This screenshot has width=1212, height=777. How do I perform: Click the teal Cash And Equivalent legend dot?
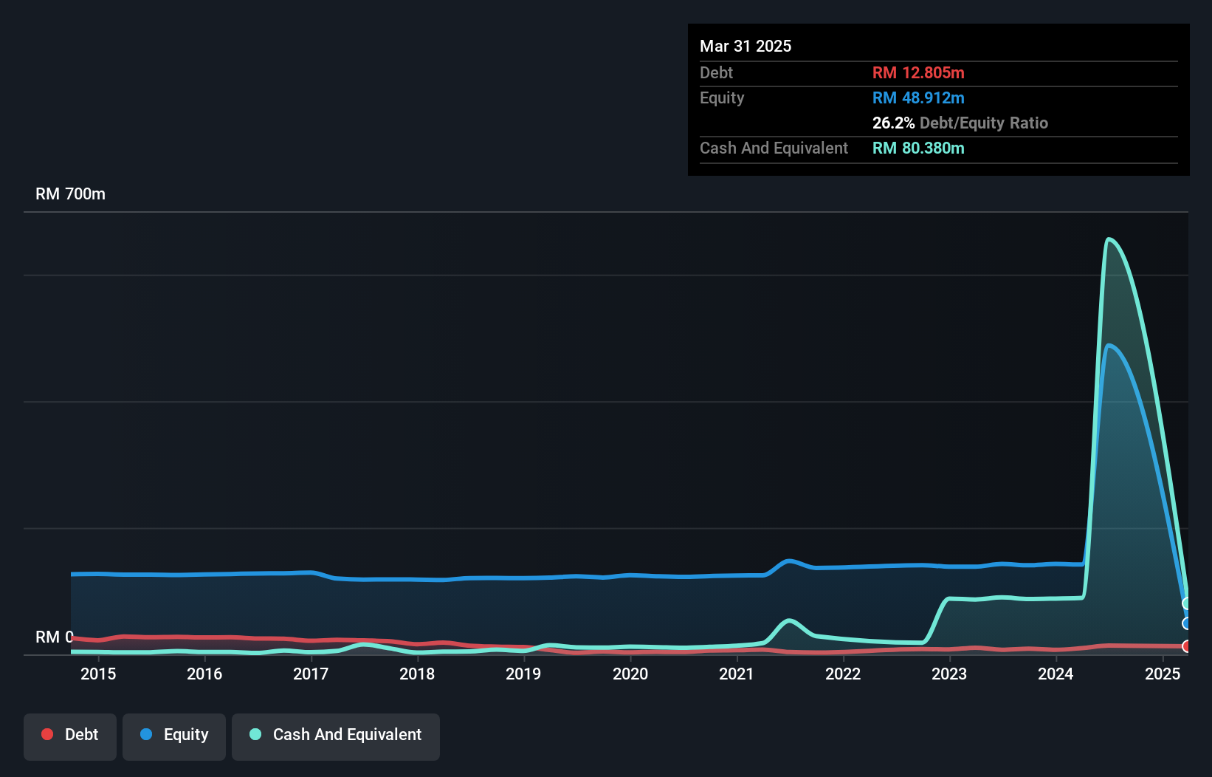coord(255,735)
